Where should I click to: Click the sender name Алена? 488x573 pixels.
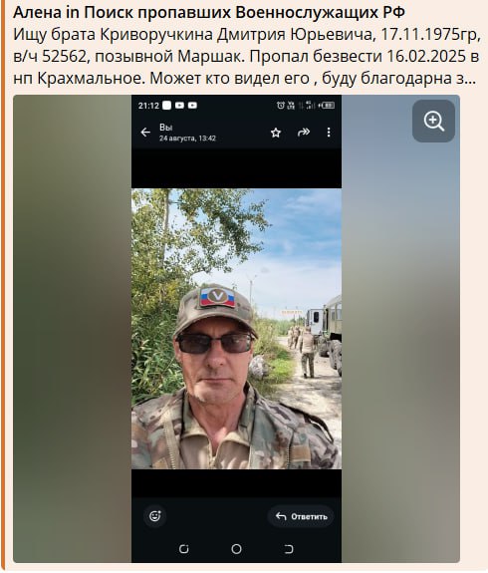[37, 13]
